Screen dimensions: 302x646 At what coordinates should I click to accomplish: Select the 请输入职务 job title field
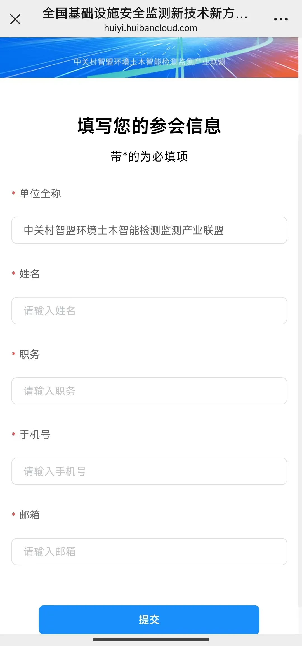click(x=149, y=391)
